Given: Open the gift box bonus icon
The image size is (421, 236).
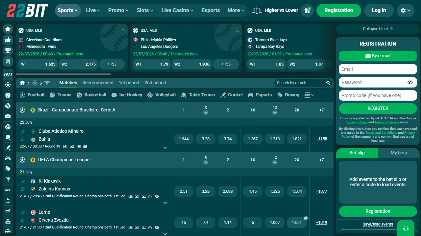Looking at the screenshot, I should (x=307, y=10).
